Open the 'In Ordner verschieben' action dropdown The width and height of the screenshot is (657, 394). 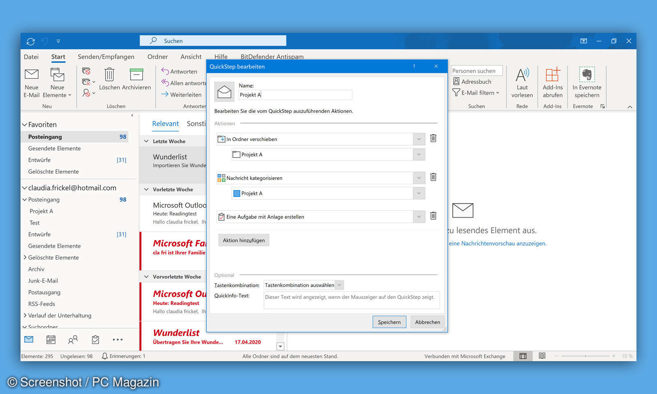(x=418, y=139)
